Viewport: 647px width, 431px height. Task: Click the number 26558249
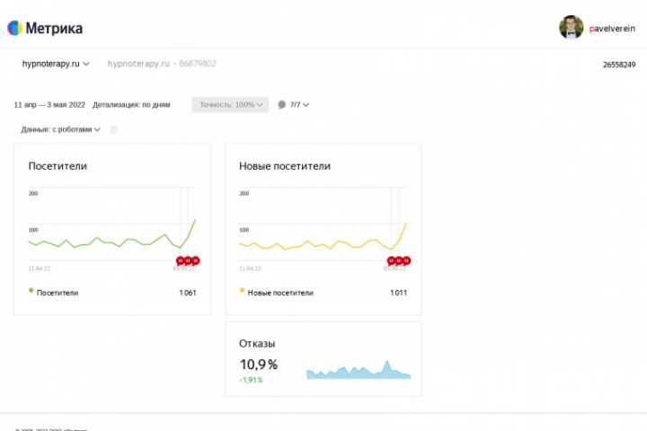click(x=619, y=65)
